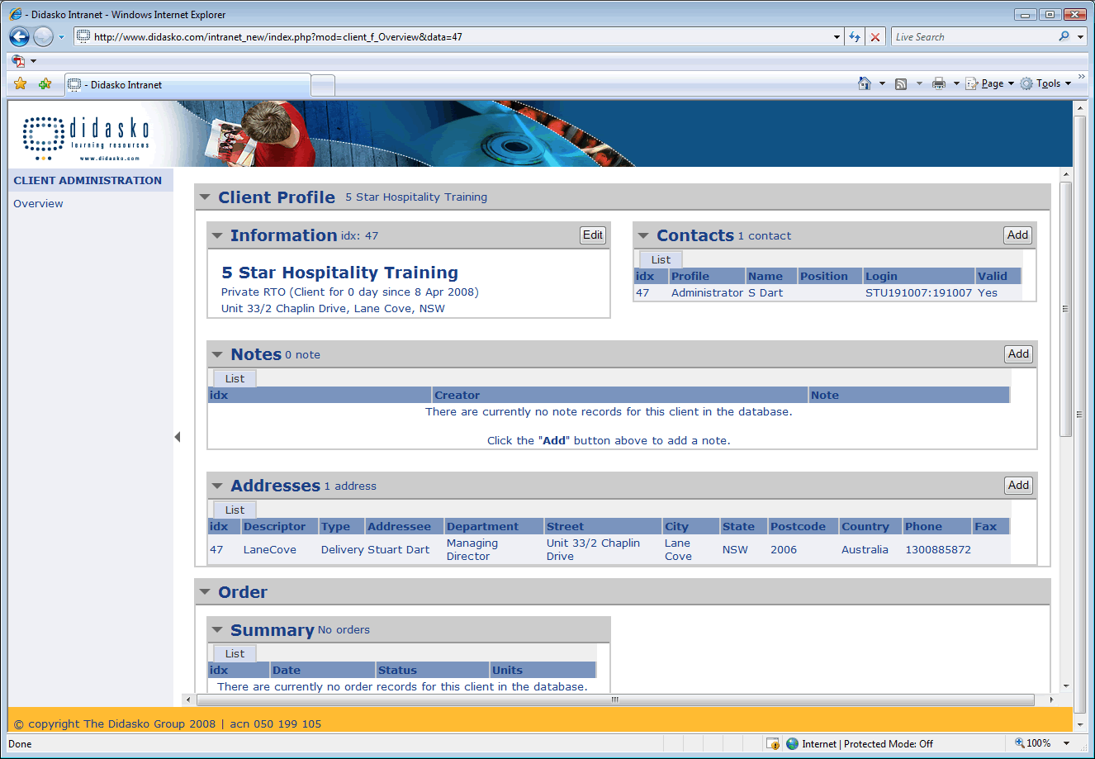Click the RSS feeds icon
This screenshot has height=759, width=1095.
(901, 83)
